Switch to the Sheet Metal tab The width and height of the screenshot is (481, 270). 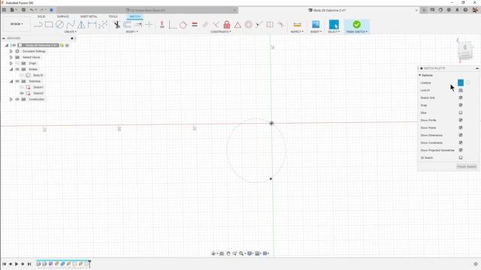point(89,16)
